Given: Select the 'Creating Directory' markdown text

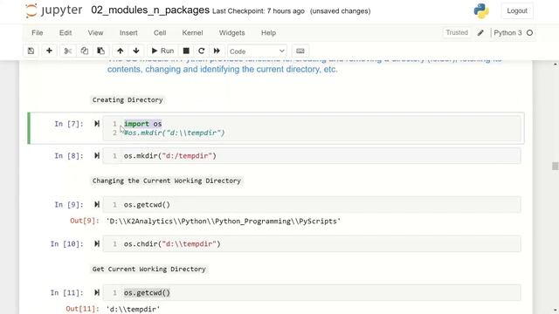Looking at the screenshot, I should coord(128,100).
